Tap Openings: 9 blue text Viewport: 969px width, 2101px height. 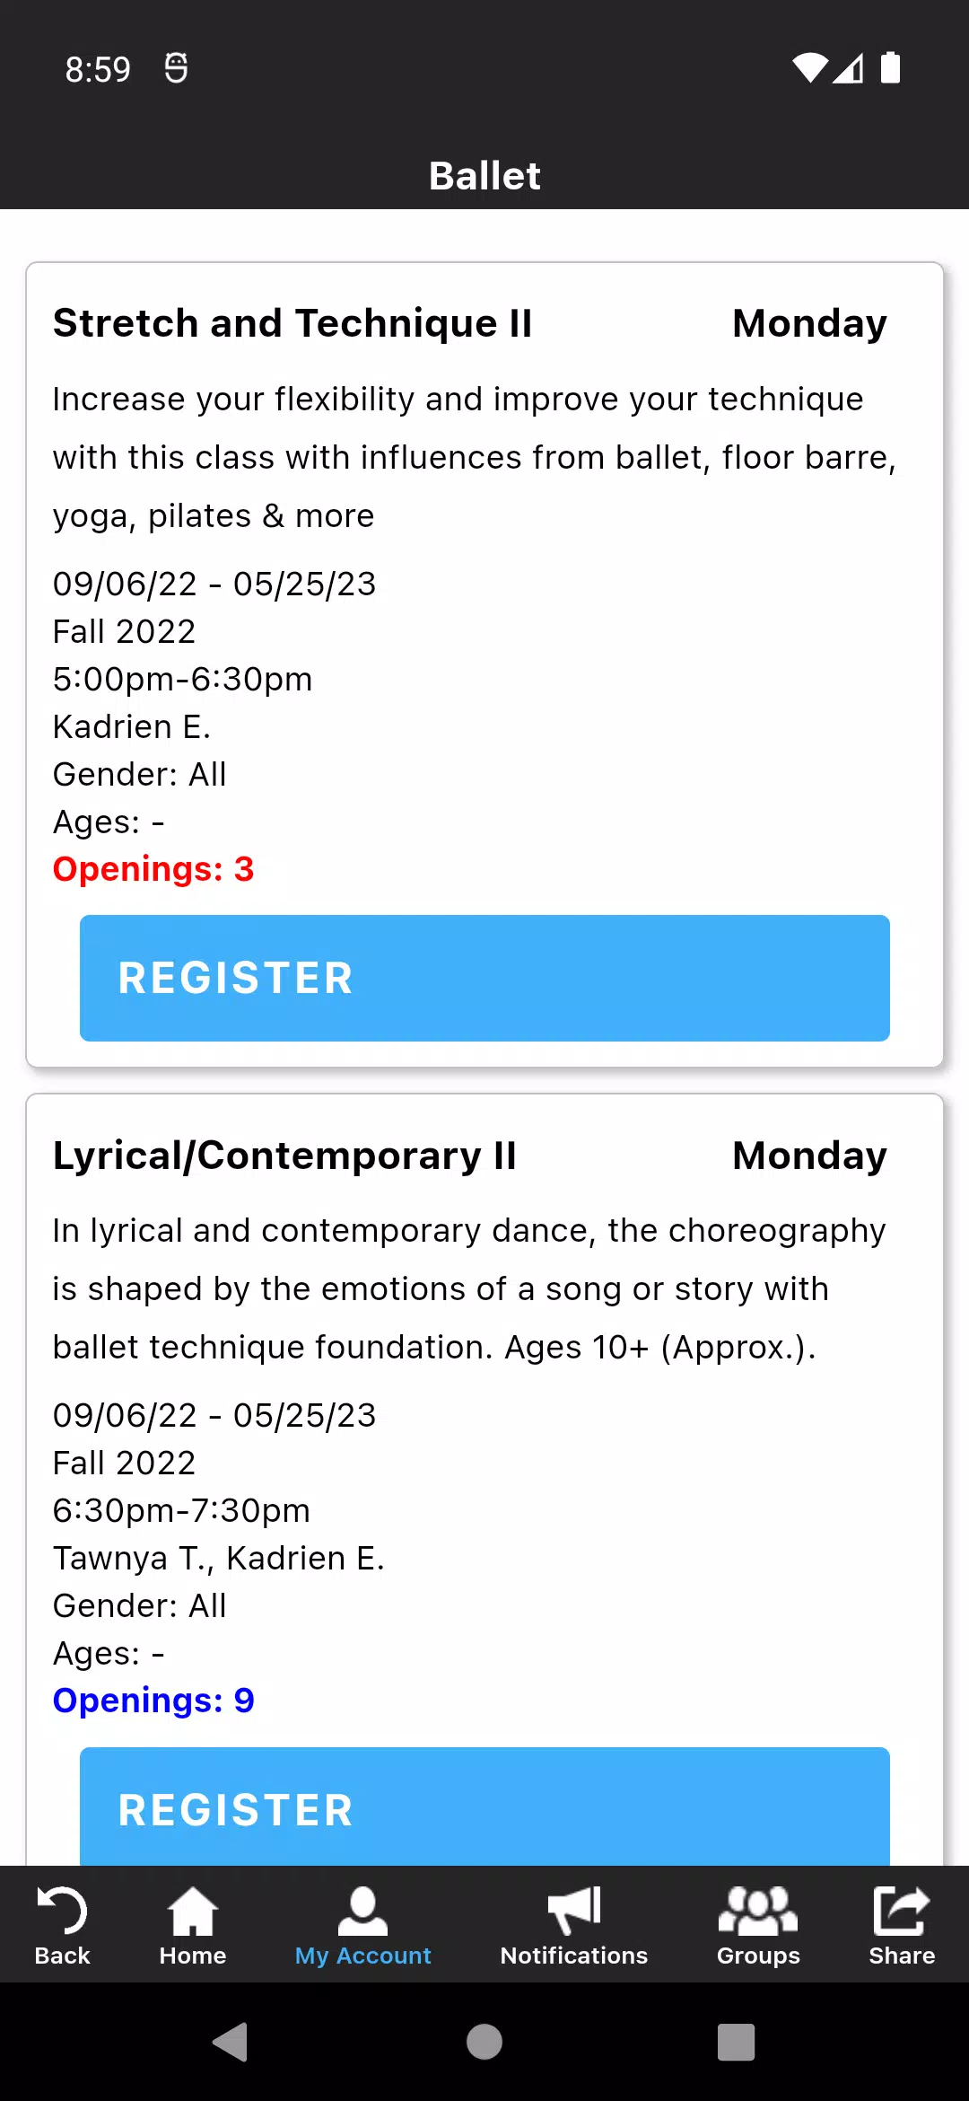[153, 1701]
